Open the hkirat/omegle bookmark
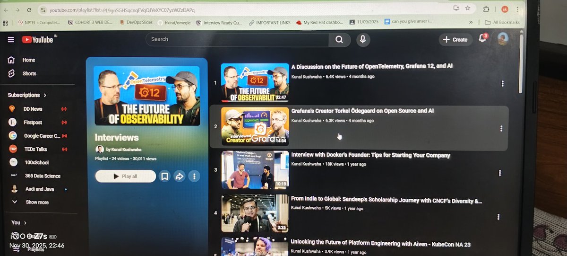Viewport: 567px width, 256px height. pos(174,22)
